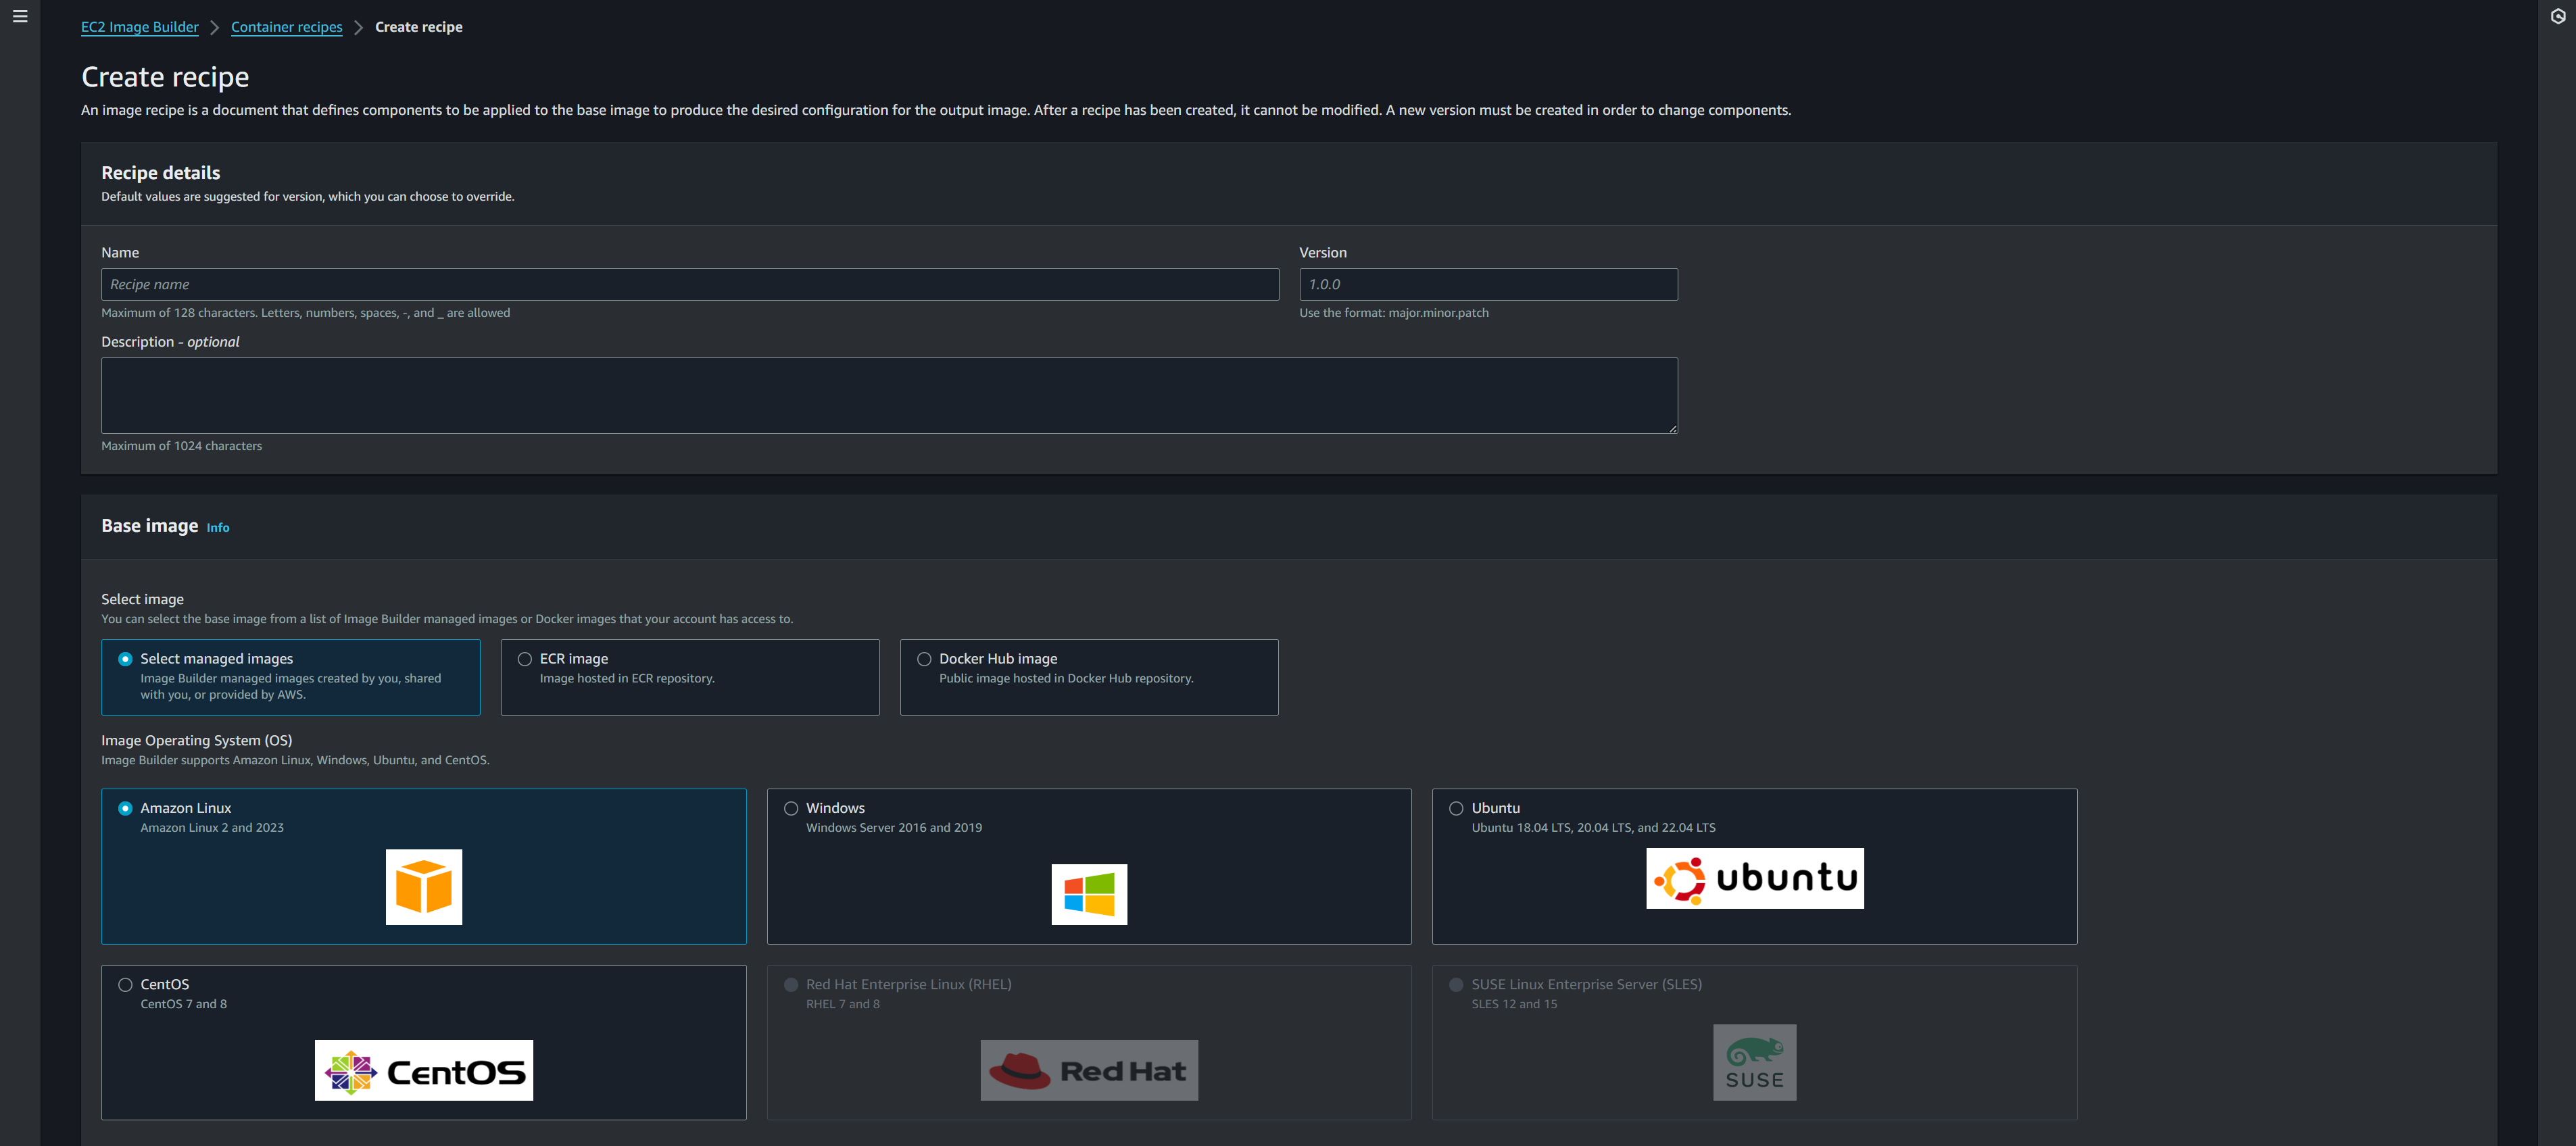Click the Red Hat logo image
The image size is (2576, 1146).
[1089, 1070]
